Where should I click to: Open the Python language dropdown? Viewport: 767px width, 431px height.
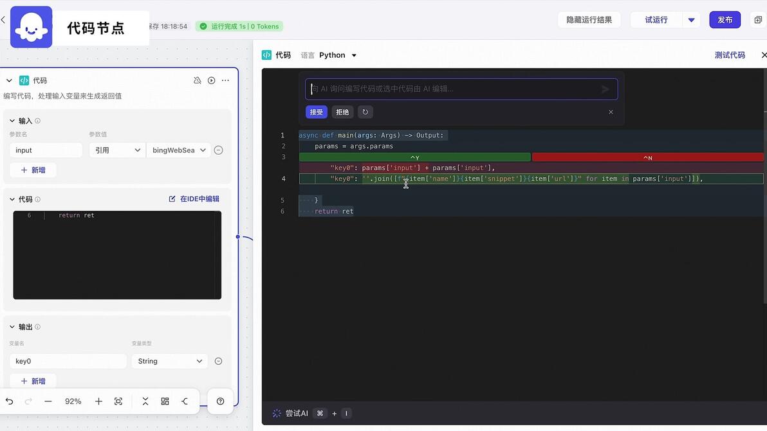(x=338, y=55)
